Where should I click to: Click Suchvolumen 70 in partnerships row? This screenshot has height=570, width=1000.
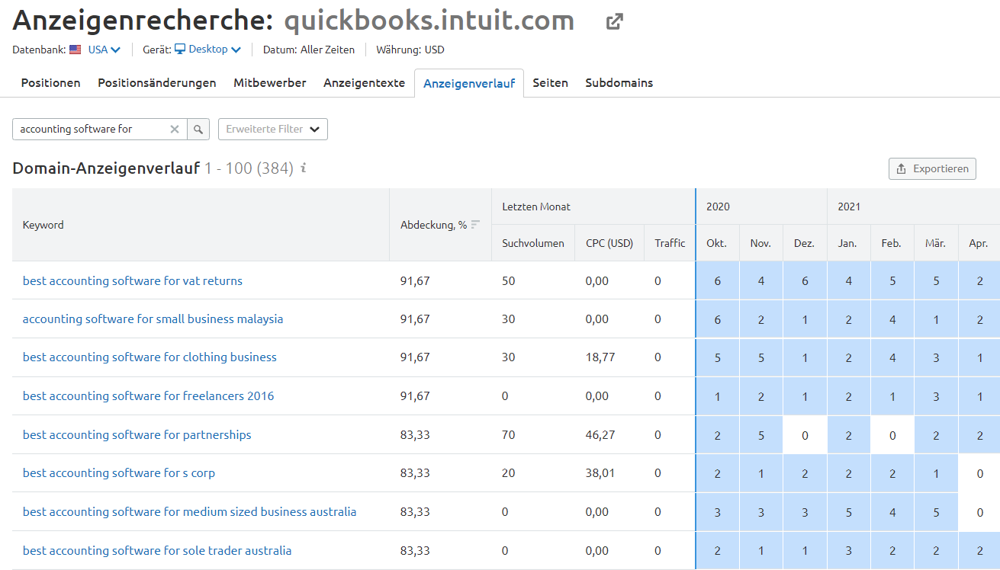(x=509, y=435)
